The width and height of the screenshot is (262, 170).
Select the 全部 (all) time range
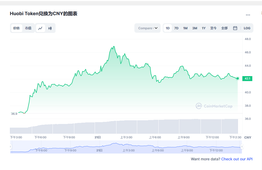[225, 28]
